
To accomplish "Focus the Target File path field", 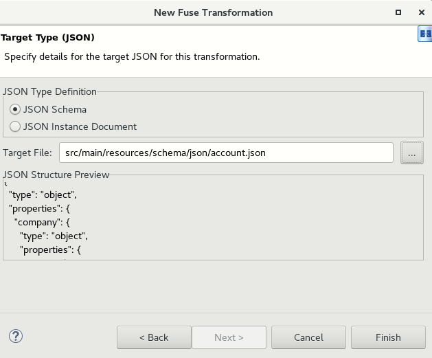I will click(225, 153).
